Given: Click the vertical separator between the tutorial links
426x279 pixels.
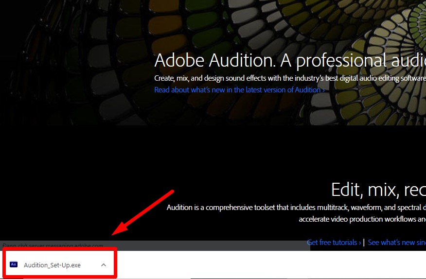Looking at the screenshot, I should pyautogui.click(x=364, y=242).
